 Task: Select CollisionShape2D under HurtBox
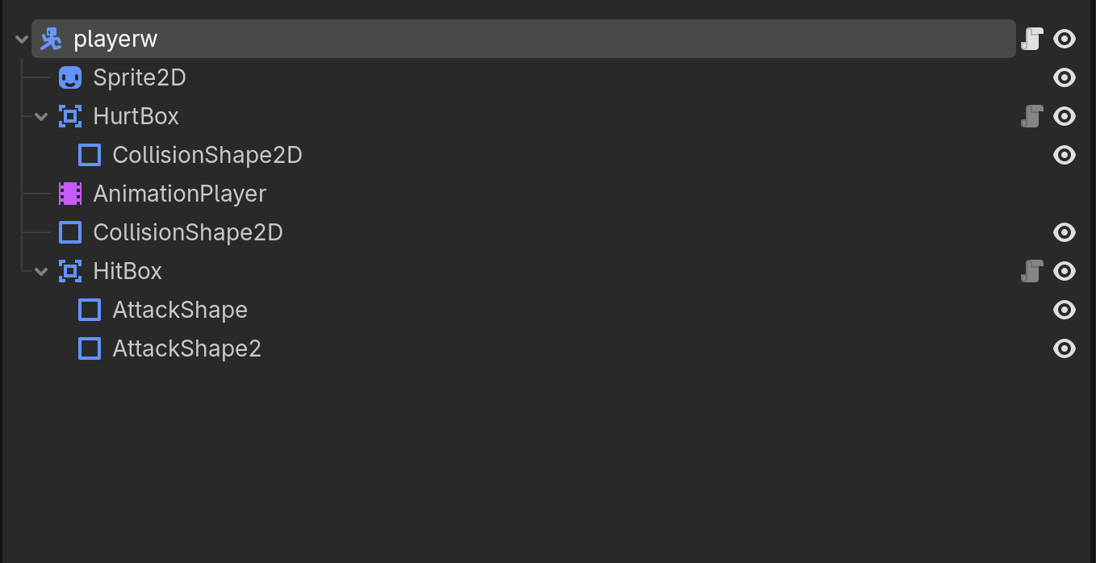(x=207, y=155)
